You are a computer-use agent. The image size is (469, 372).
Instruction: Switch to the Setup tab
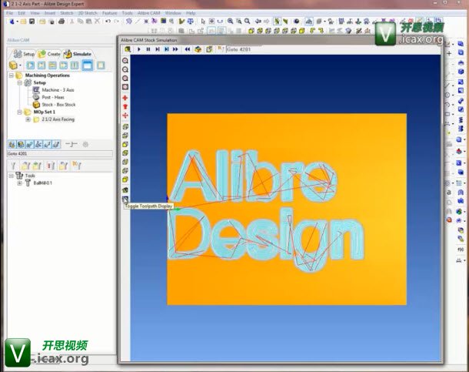coord(24,54)
